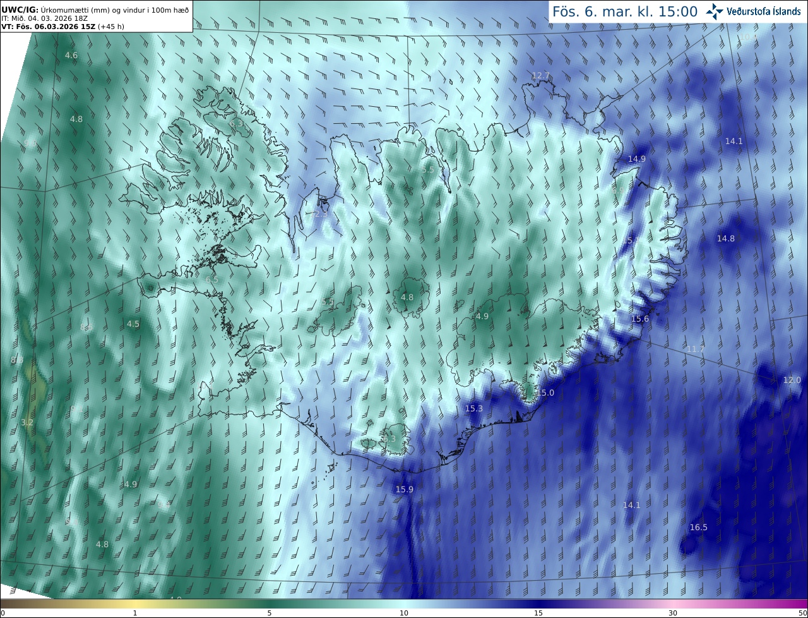Image resolution: width=808 pixels, height=618 pixels.
Task: Click the 12.0 value label on map
Action: [792, 380]
